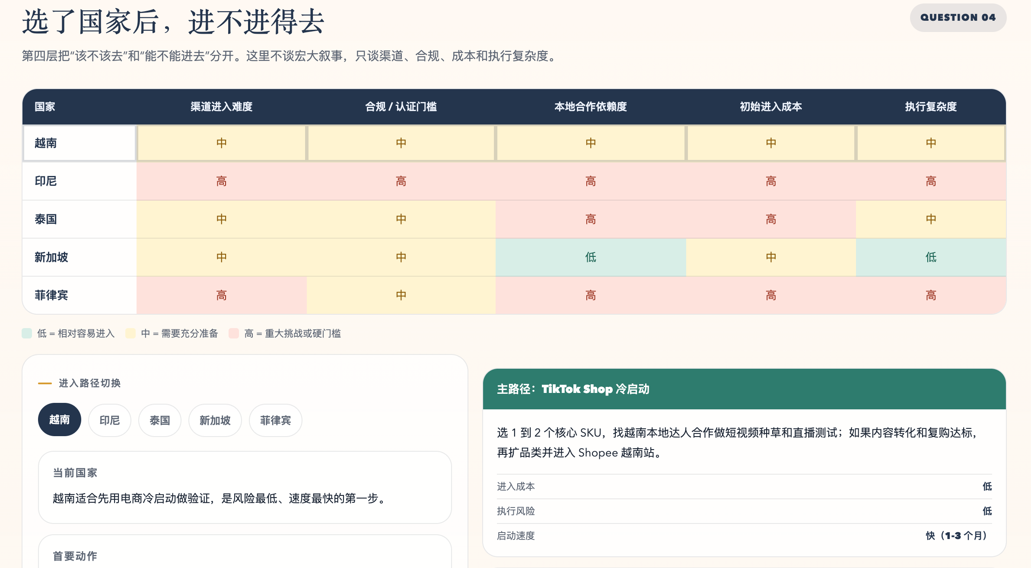Click the 渠道进入难度 column header
1031x568 pixels.
point(221,107)
